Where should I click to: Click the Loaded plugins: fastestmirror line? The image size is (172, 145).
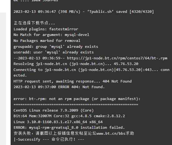pos(46,29)
